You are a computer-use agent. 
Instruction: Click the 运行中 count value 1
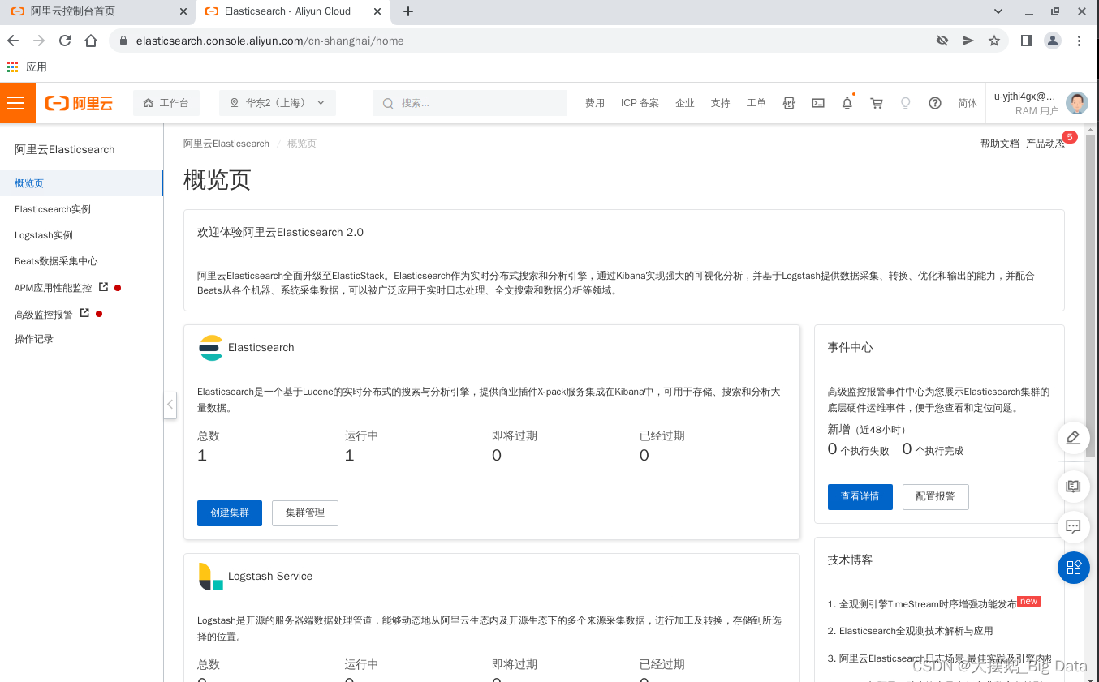[349, 456]
